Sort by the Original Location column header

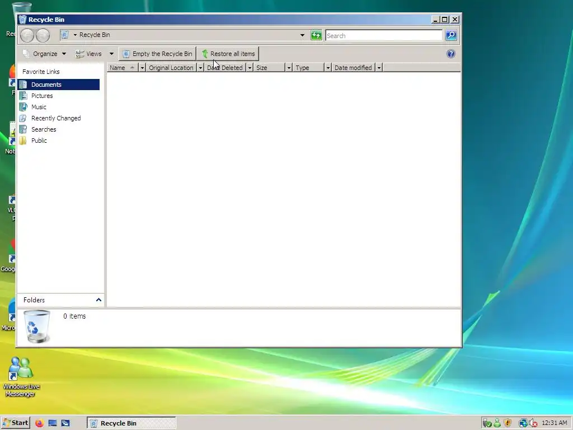click(171, 68)
